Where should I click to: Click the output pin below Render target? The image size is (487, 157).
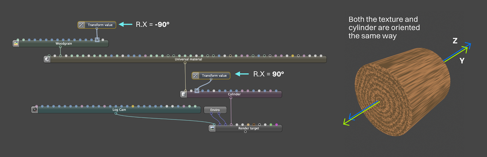pos(245,132)
